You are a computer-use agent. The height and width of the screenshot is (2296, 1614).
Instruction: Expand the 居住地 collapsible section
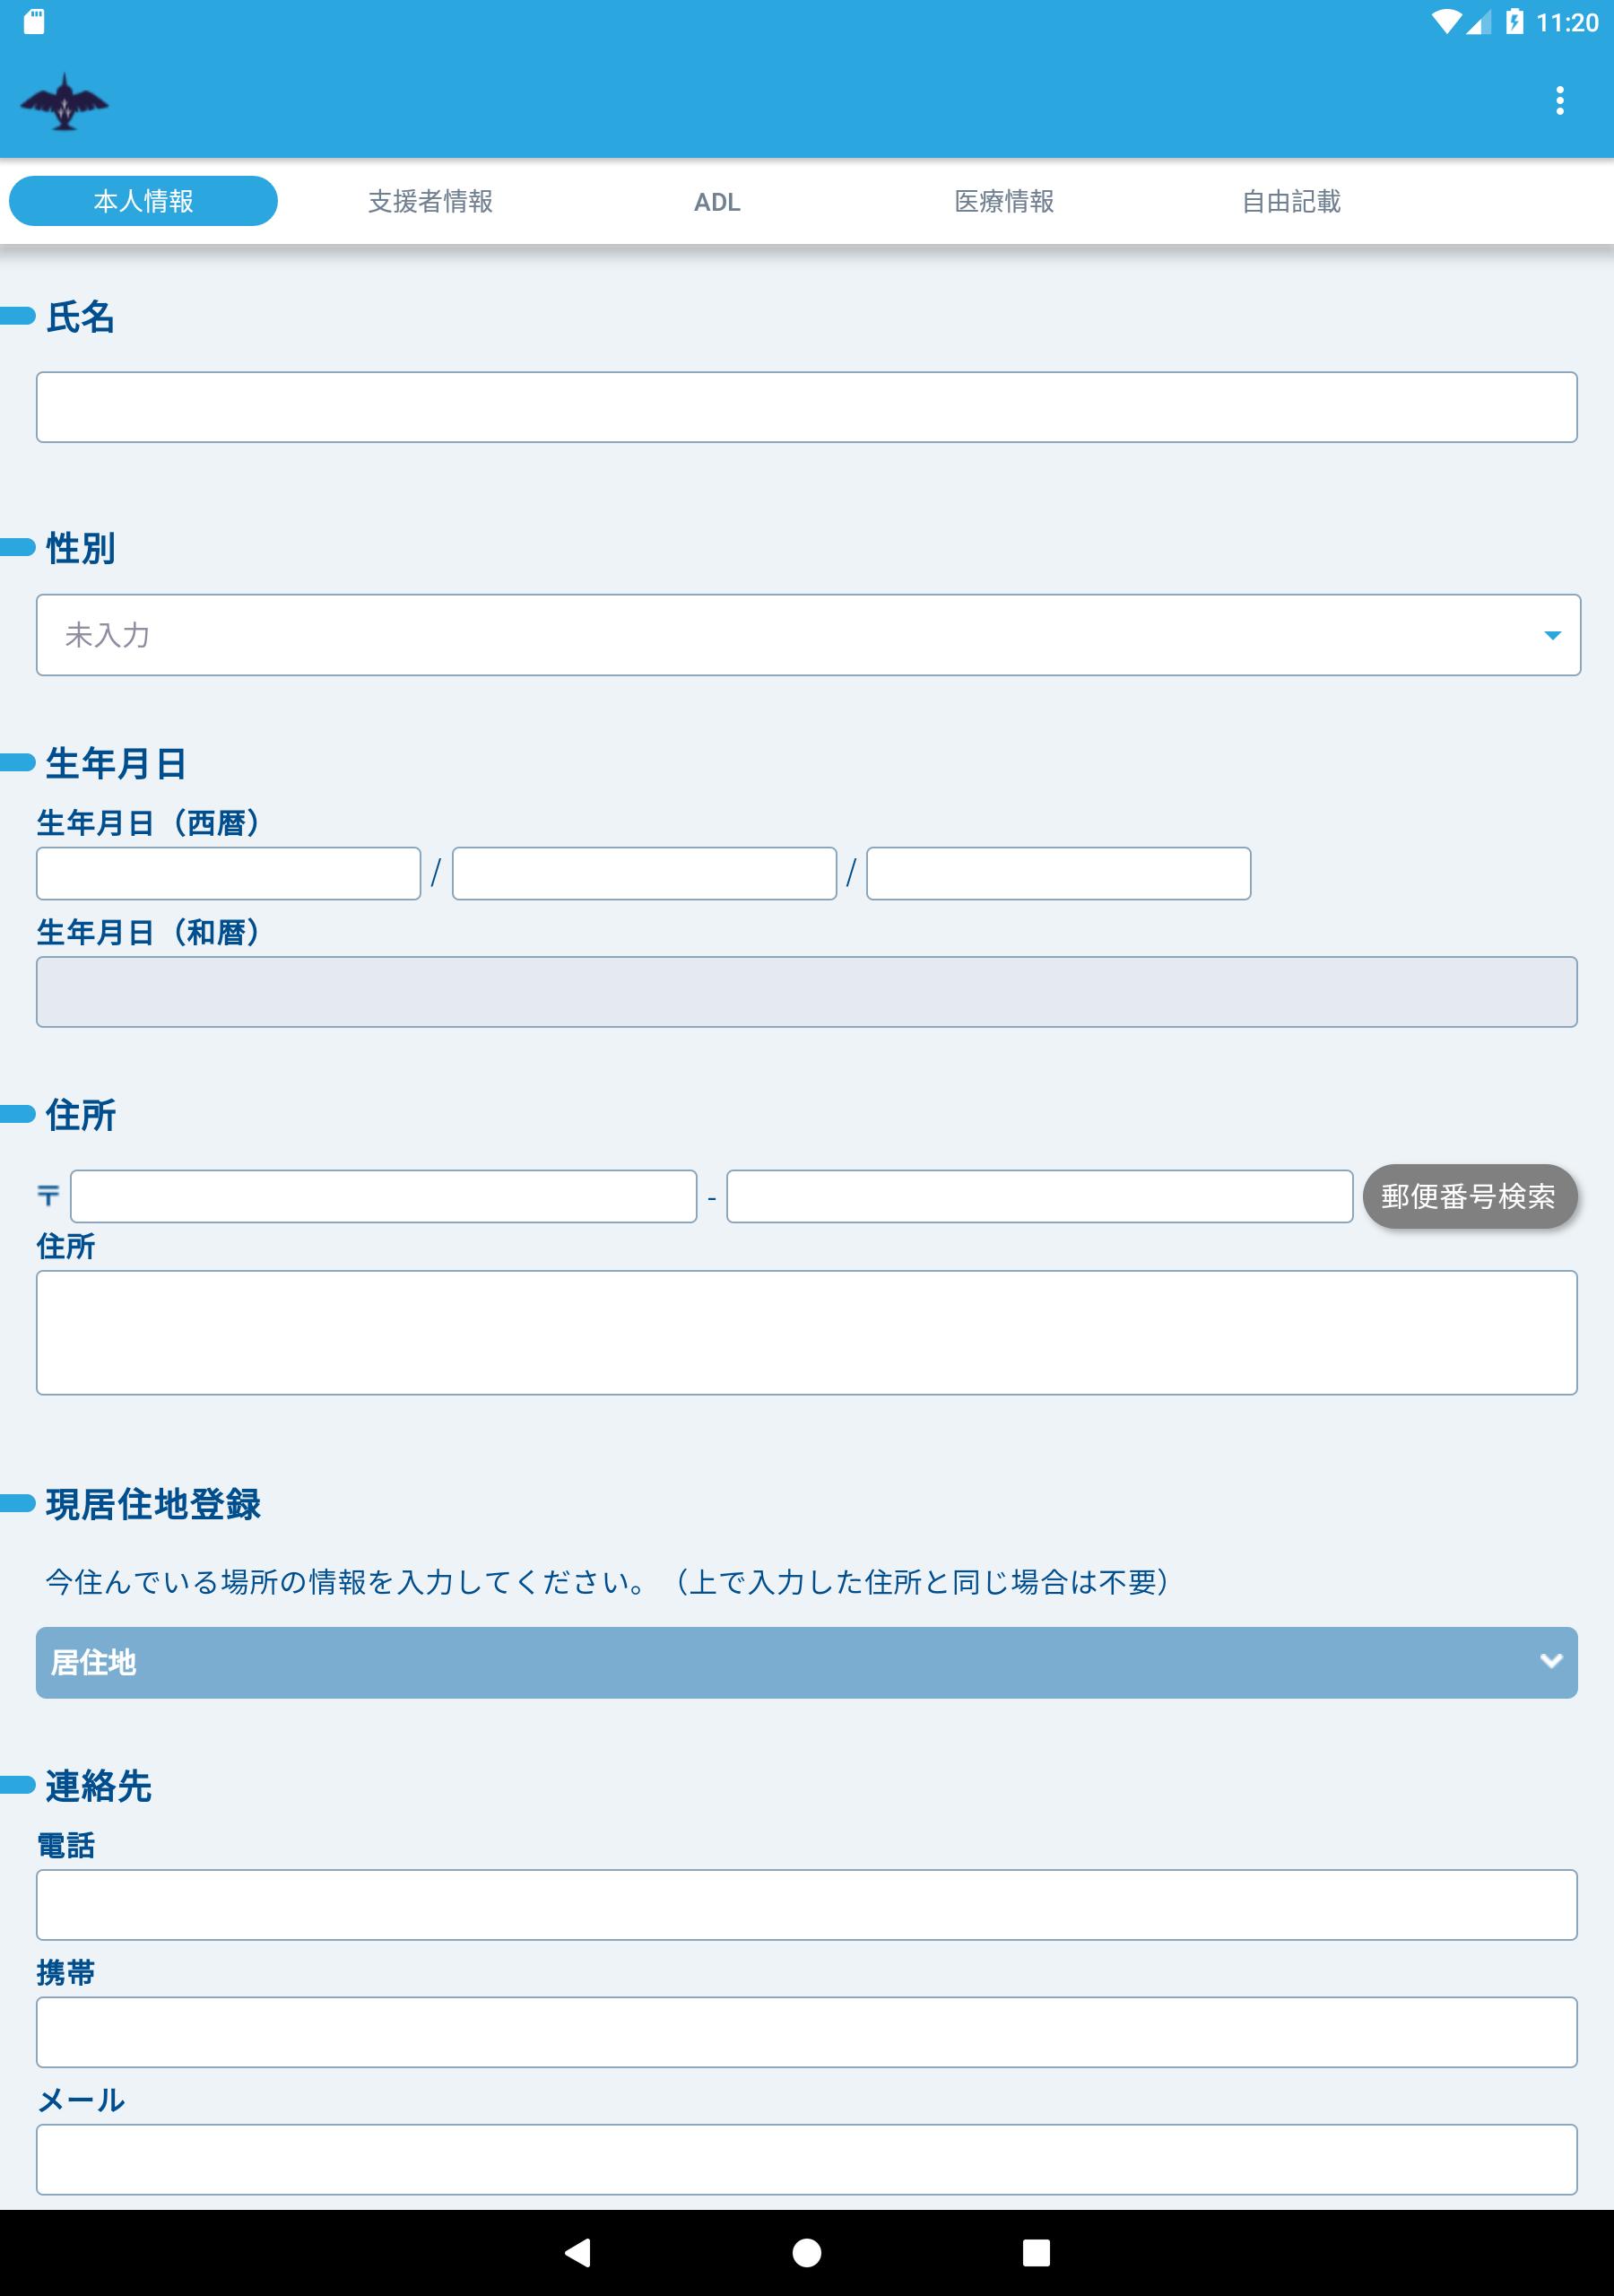click(807, 1662)
